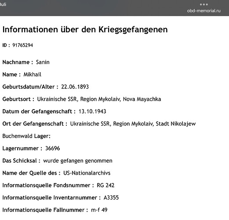Screen dimensions: 229x220
Task: Click the obd-memorial.ru site address
Action: (204, 11)
